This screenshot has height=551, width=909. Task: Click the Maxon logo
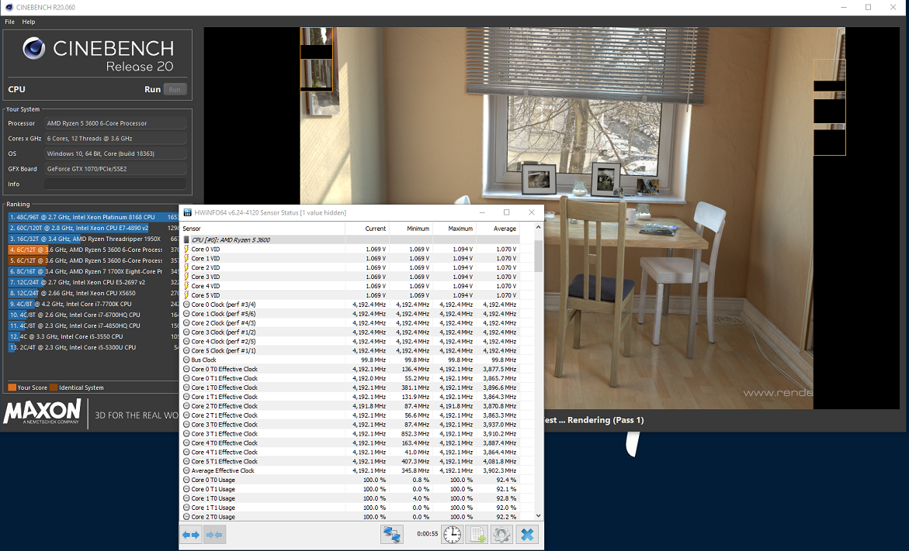pos(43,412)
